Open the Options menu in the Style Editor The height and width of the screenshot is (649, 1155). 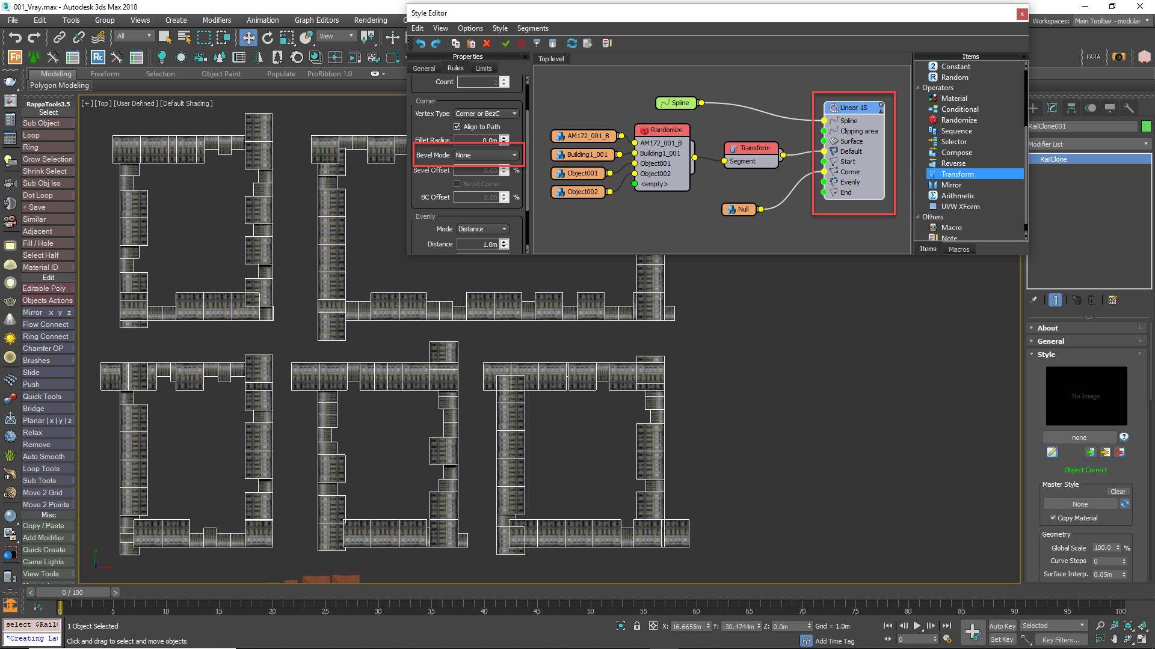(x=470, y=28)
